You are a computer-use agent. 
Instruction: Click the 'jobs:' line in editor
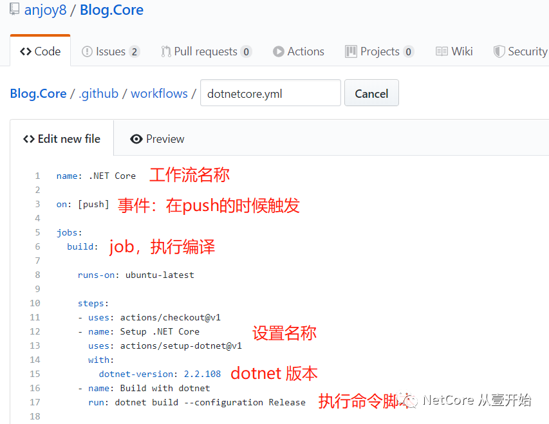[69, 232]
